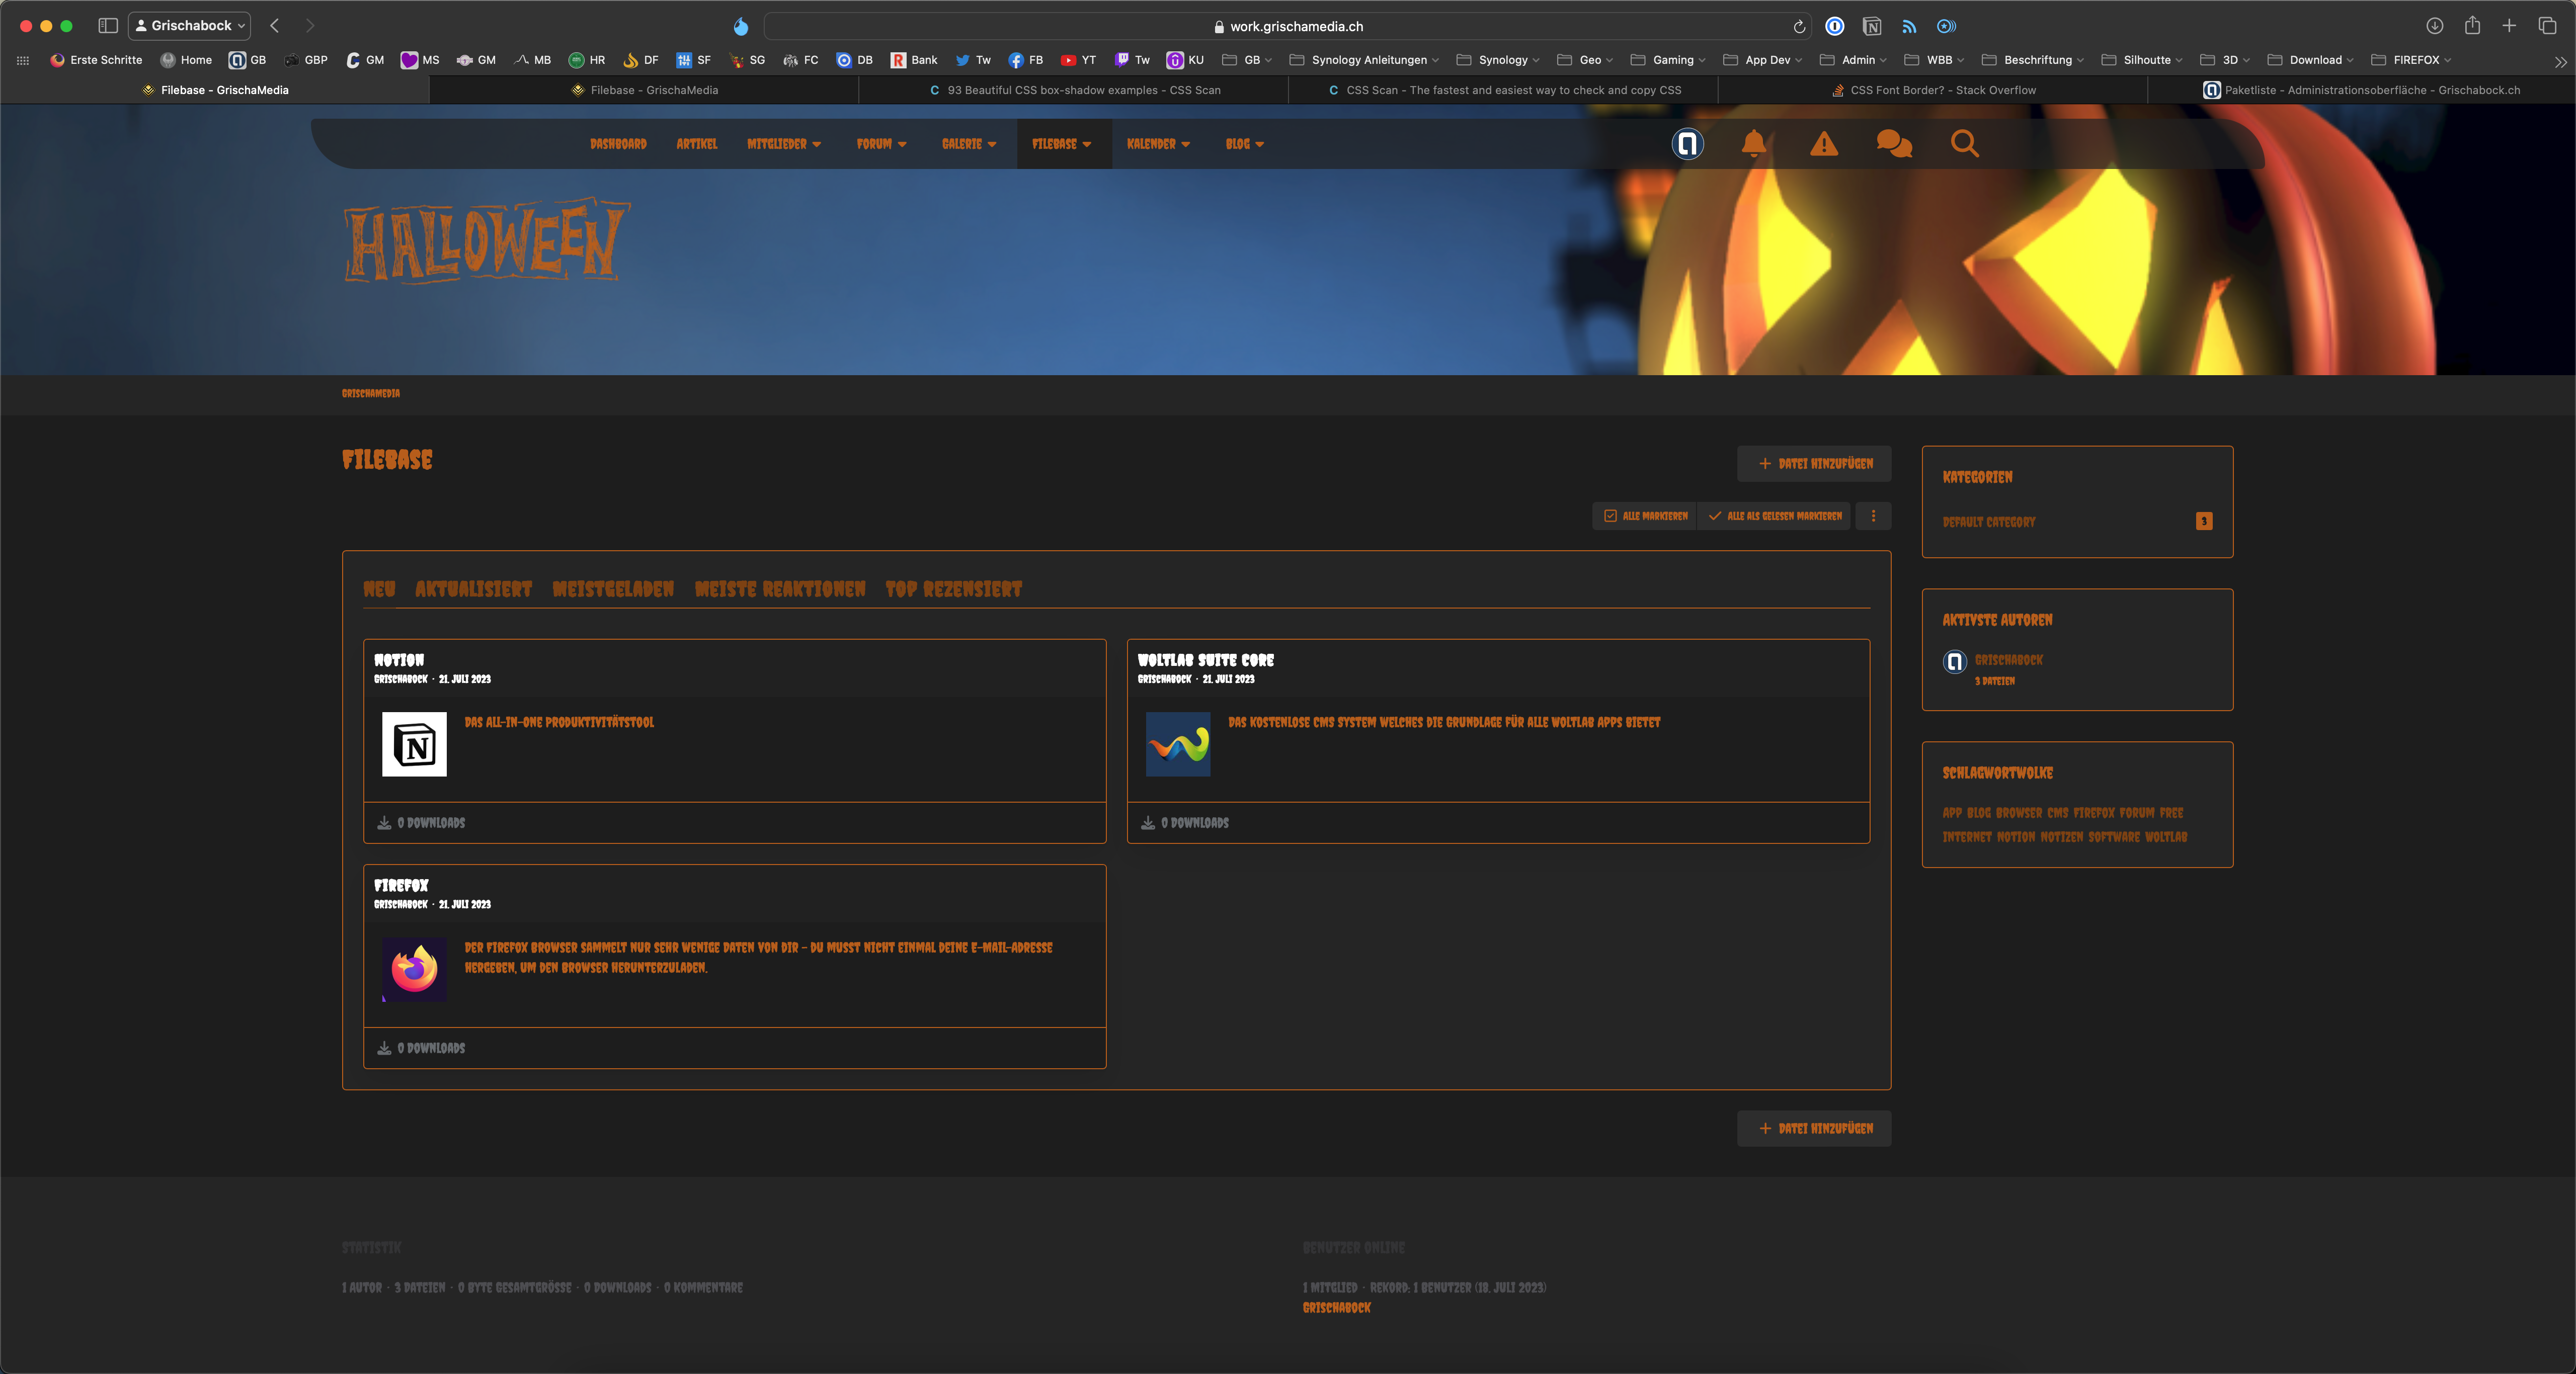Click the Notion tag in Schlagwortwolke
The height and width of the screenshot is (1374, 2576).
click(x=2015, y=837)
